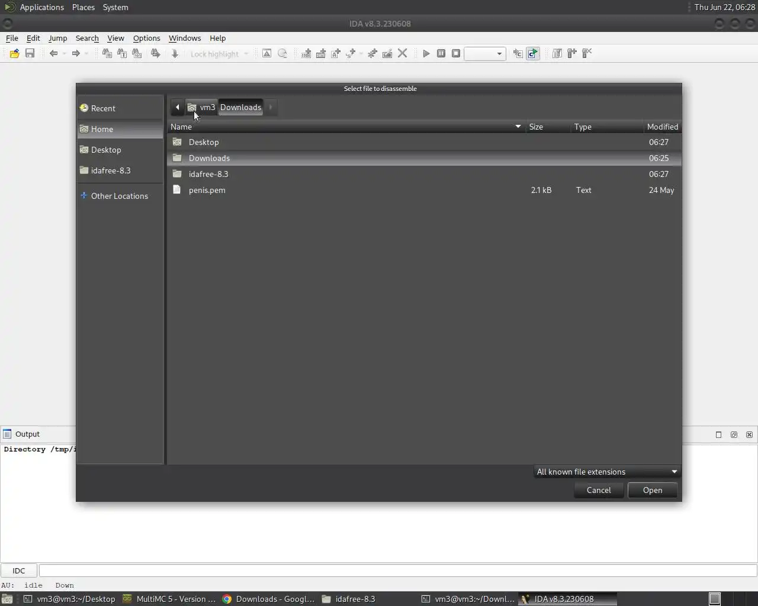The height and width of the screenshot is (606, 758).
Task: Click the binoculars text search icon
Action: click(x=122, y=53)
